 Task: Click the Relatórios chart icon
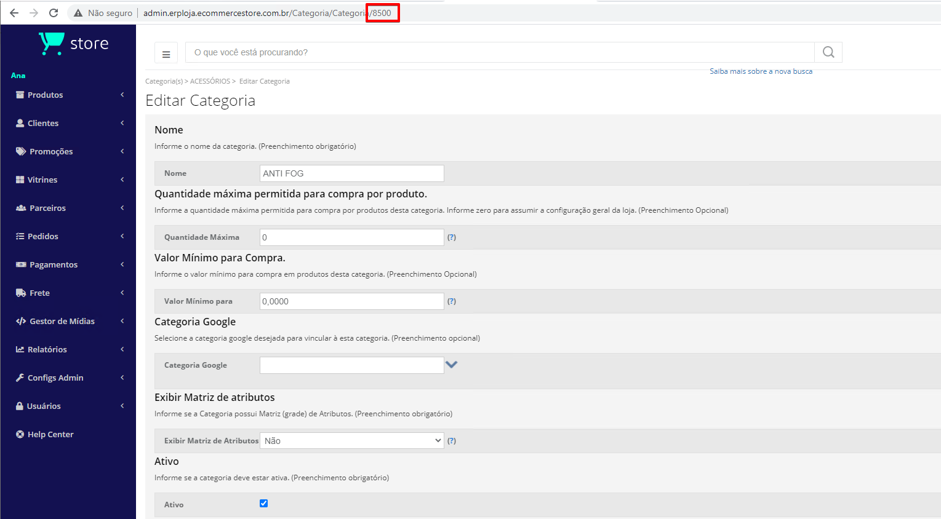pos(20,349)
